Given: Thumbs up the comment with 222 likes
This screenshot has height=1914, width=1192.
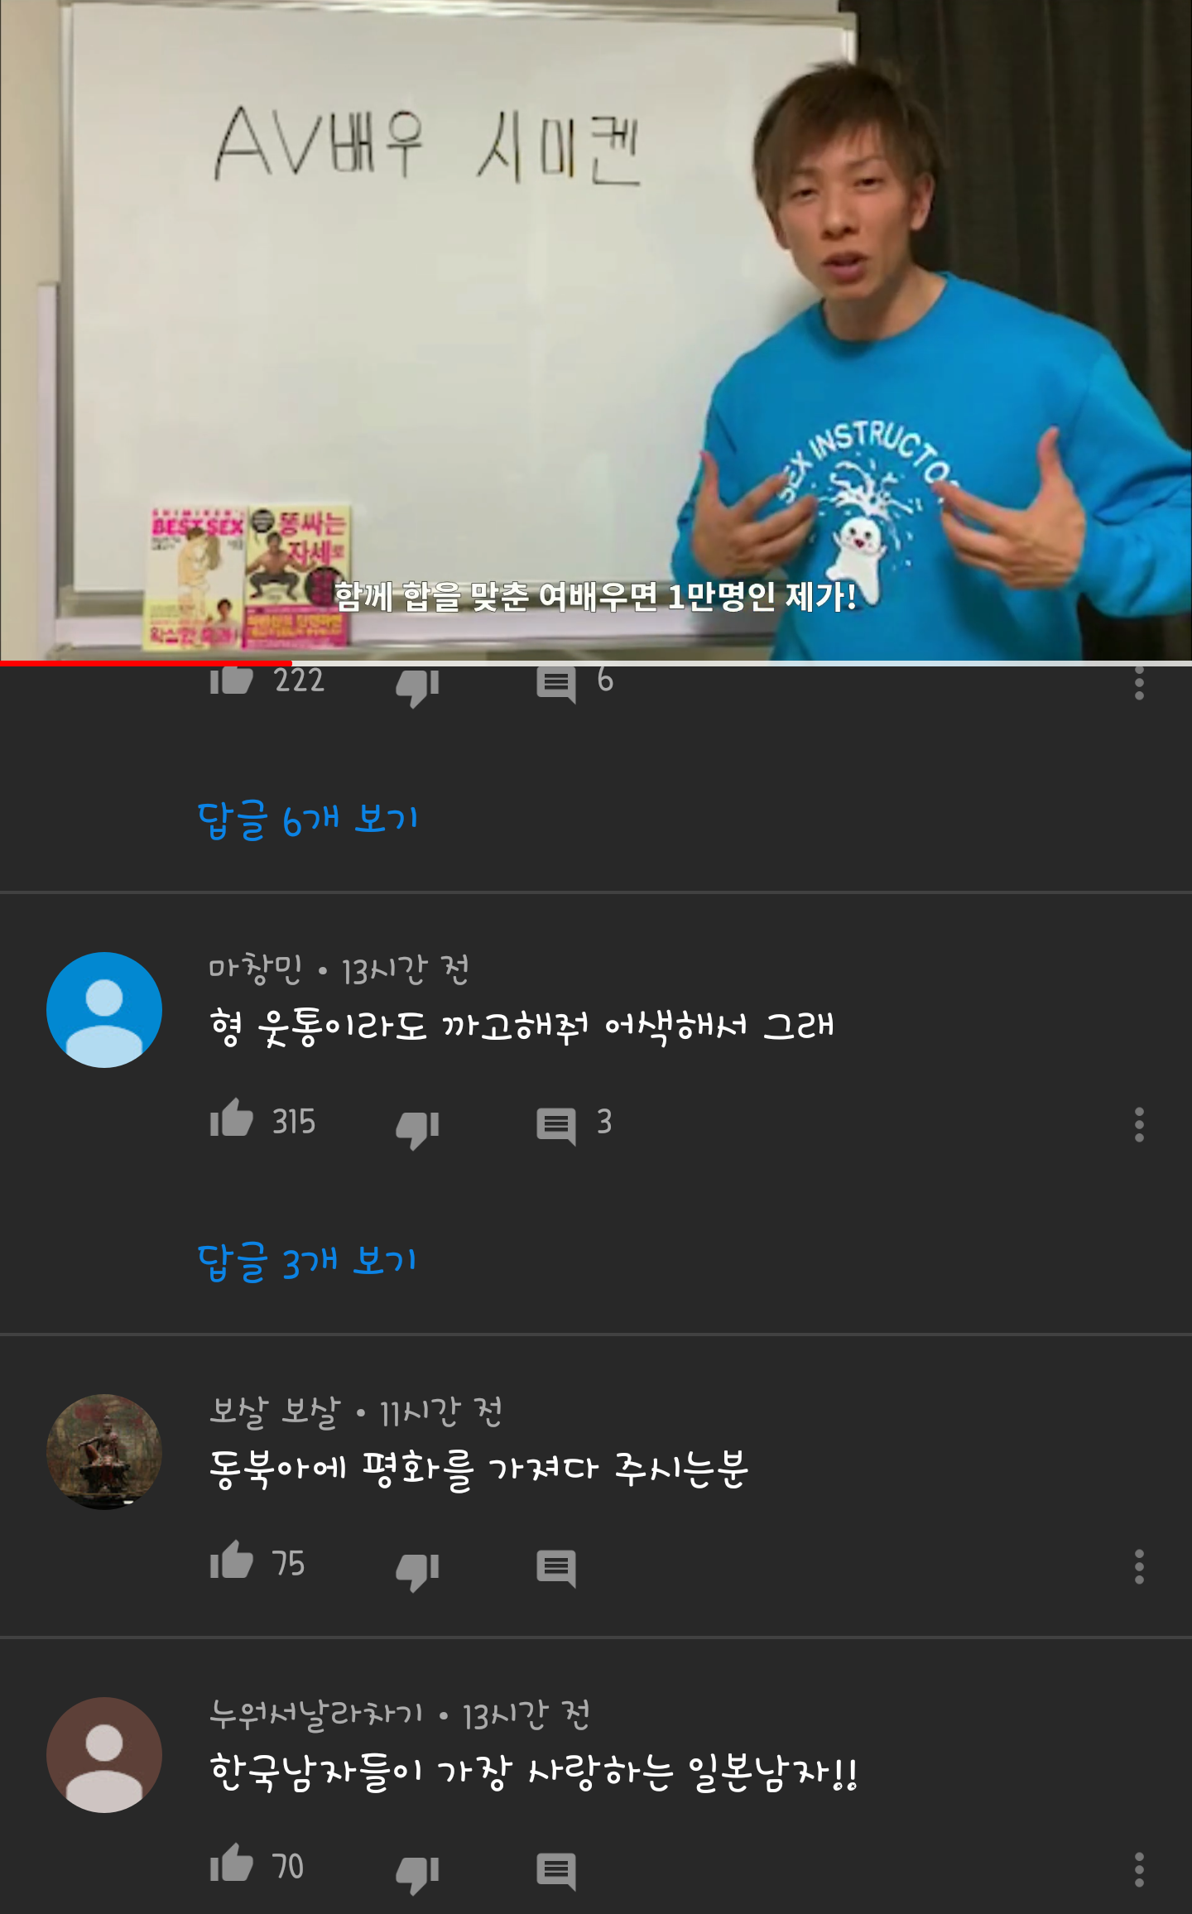Looking at the screenshot, I should click(x=231, y=680).
